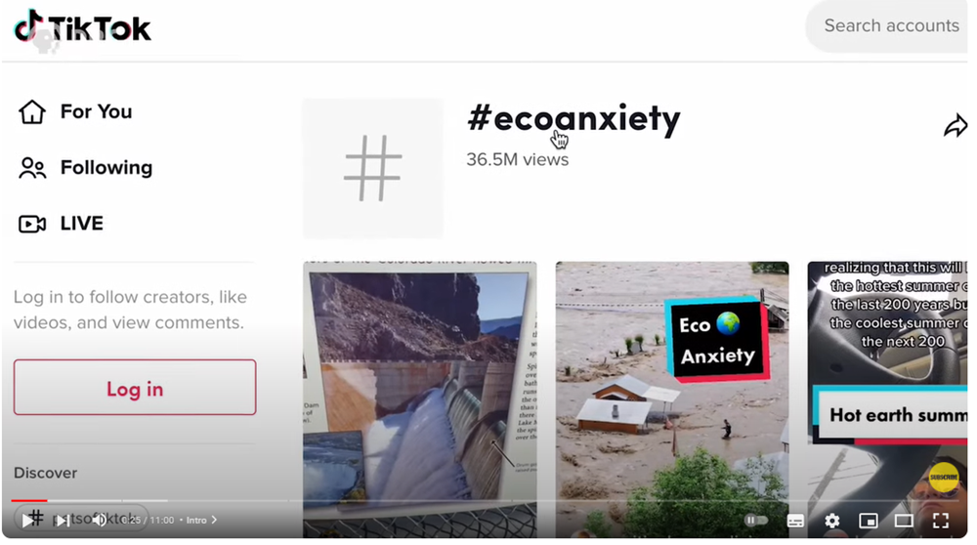Click the share arrow icon
Viewport: 977px width, 545px height.
point(955,125)
